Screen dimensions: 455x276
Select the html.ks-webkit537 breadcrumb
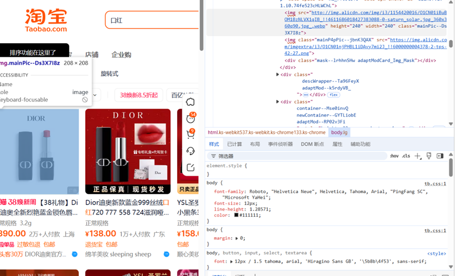click(x=266, y=132)
